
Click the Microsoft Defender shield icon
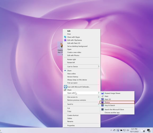(65, 87)
